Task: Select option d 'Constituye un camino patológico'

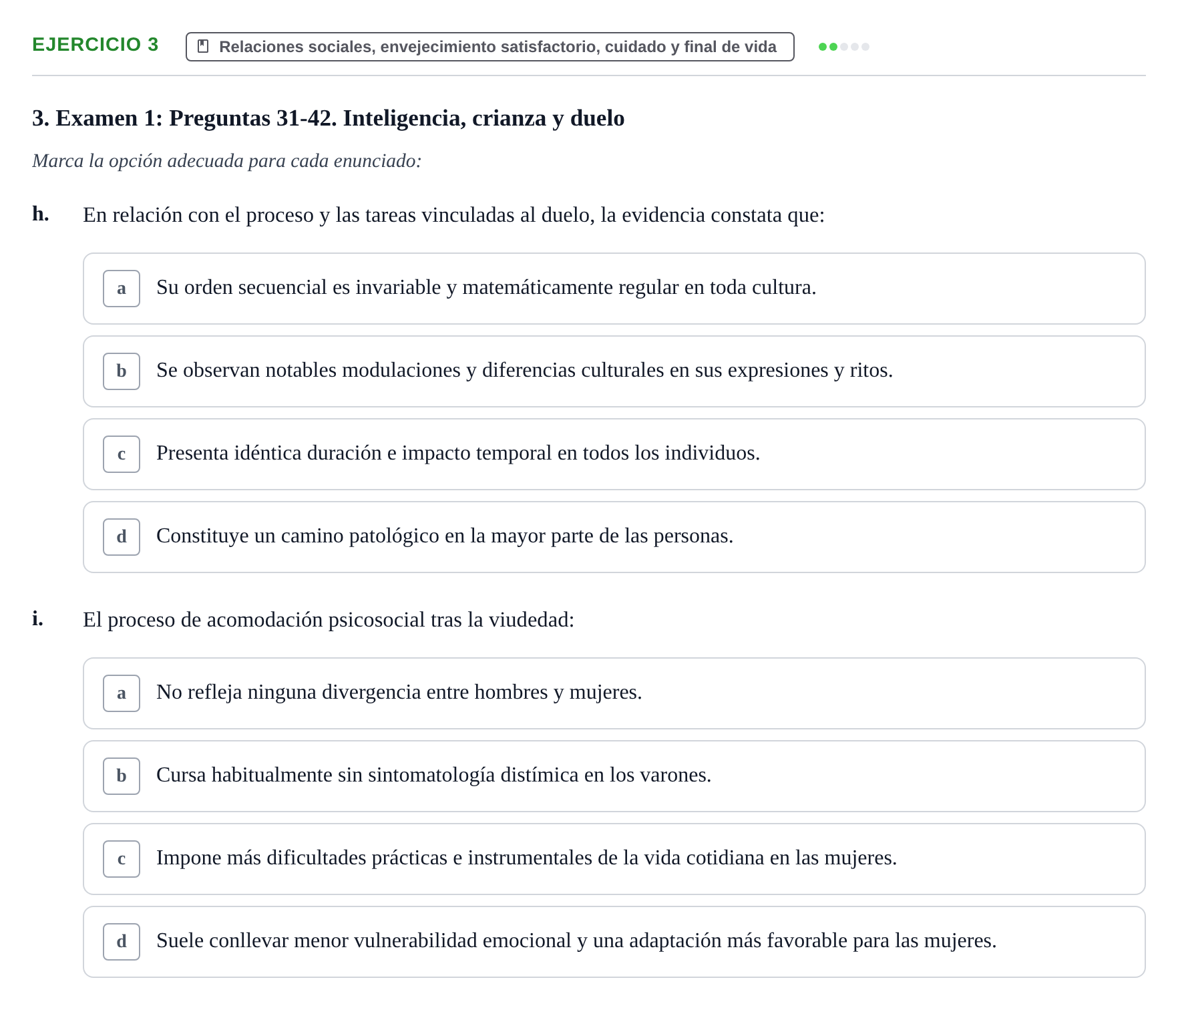Action: click(x=614, y=537)
